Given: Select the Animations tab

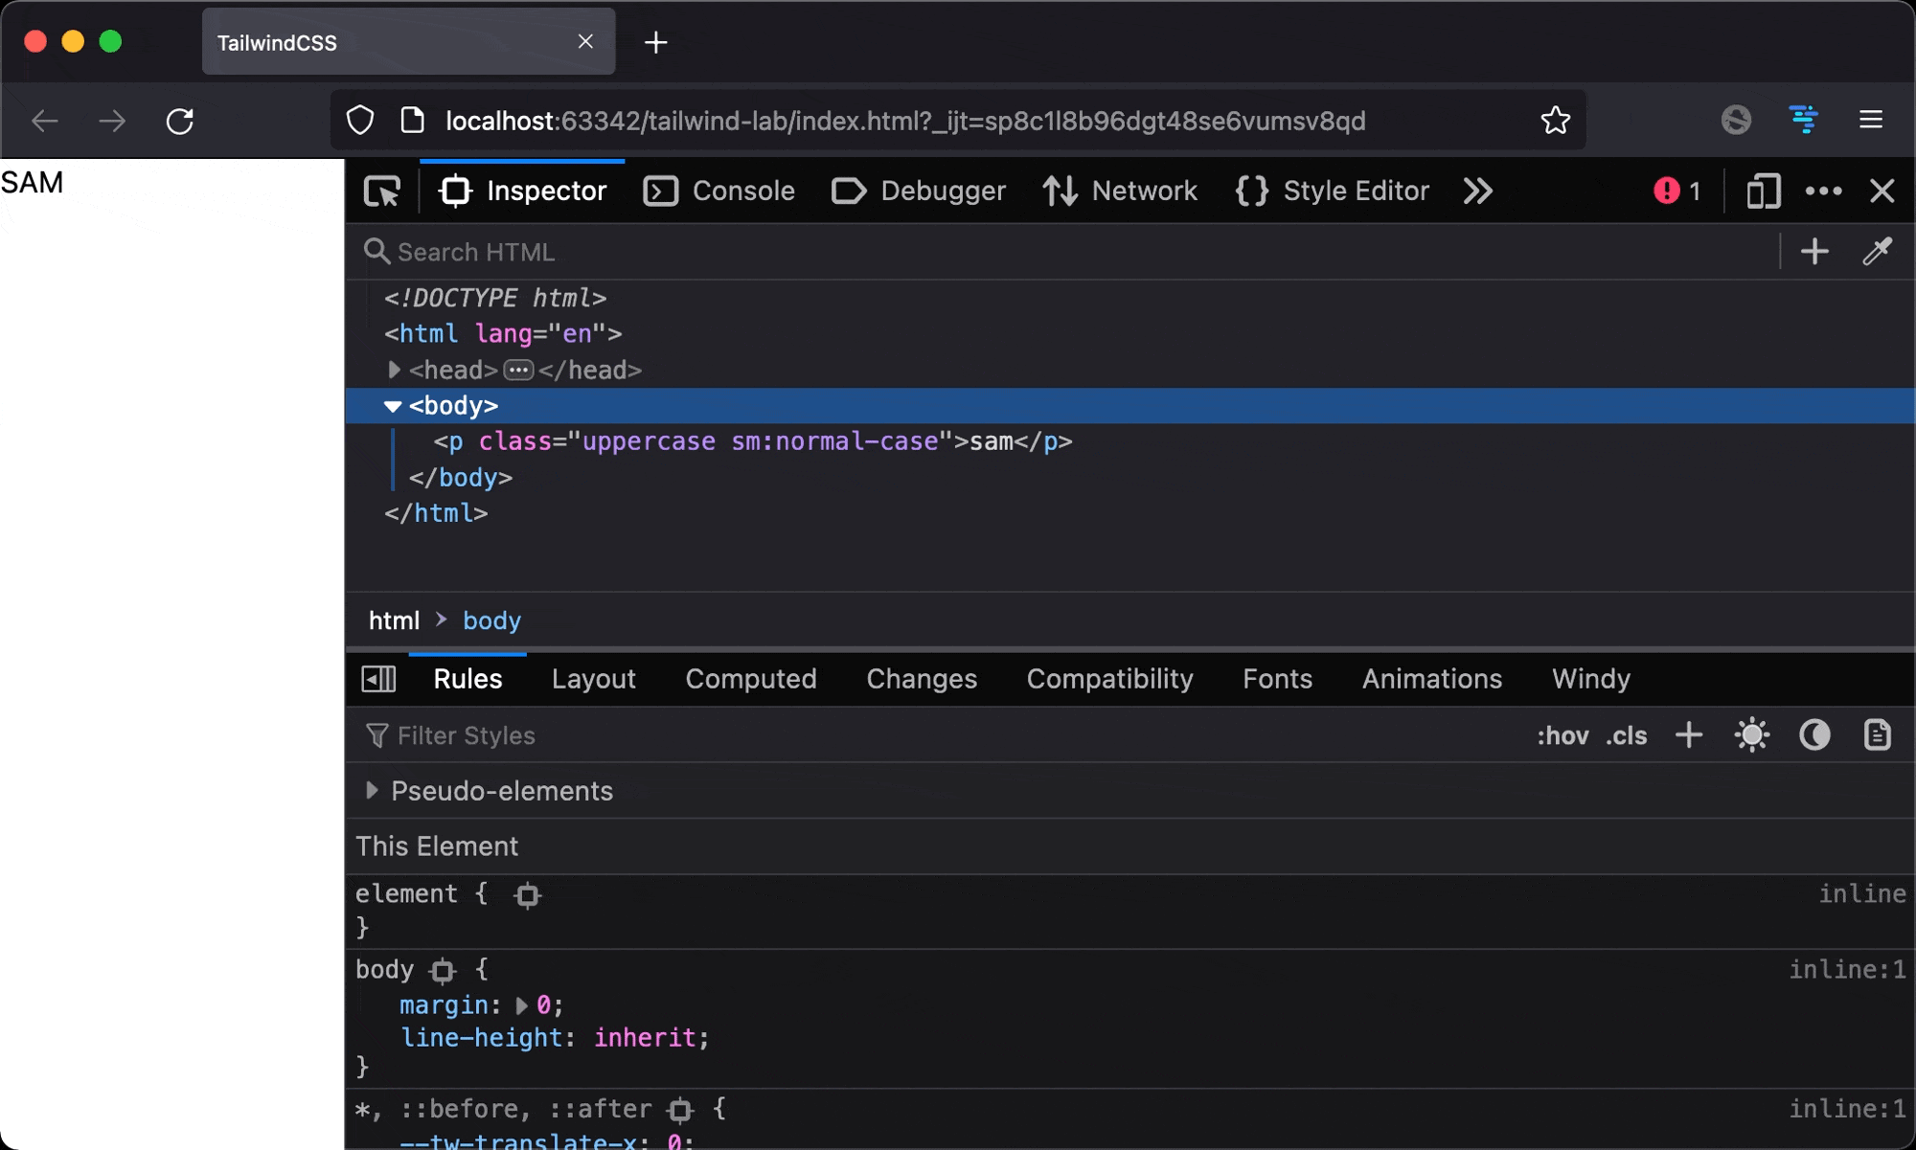Looking at the screenshot, I should coord(1431,680).
